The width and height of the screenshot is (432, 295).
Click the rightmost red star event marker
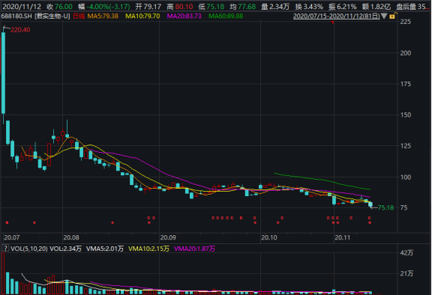click(x=370, y=222)
